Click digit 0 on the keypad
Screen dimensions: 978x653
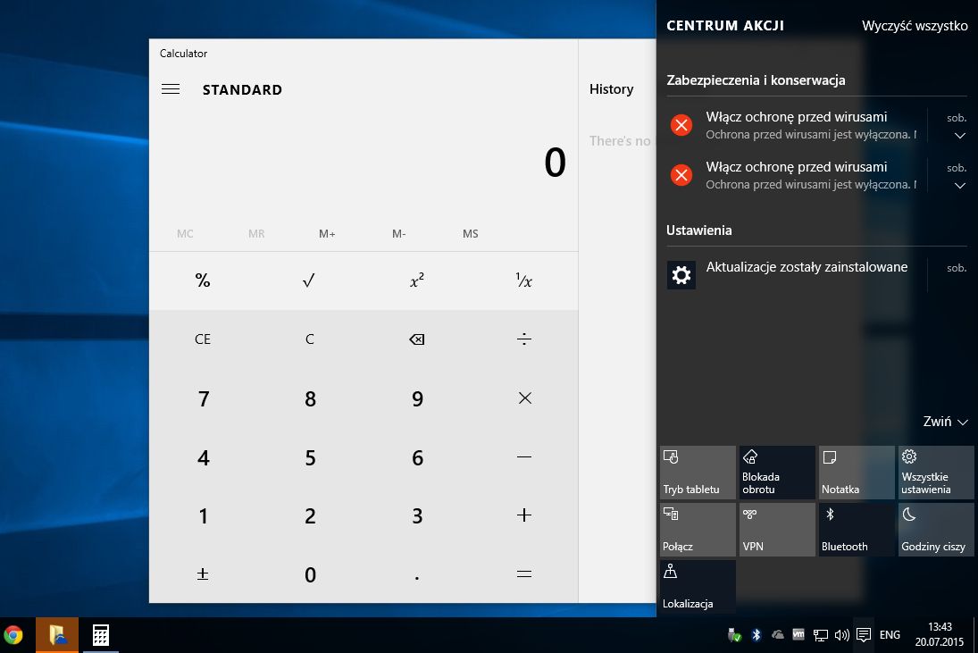coord(309,573)
